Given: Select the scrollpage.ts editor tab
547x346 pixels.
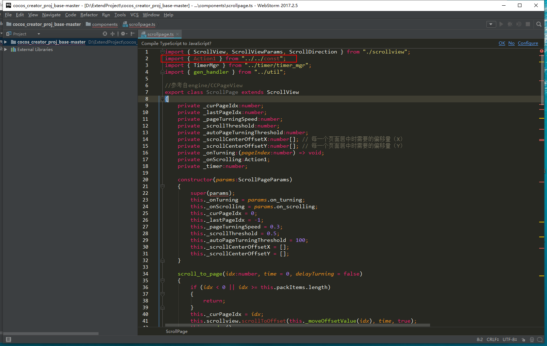Looking at the screenshot, I should click(160, 34).
